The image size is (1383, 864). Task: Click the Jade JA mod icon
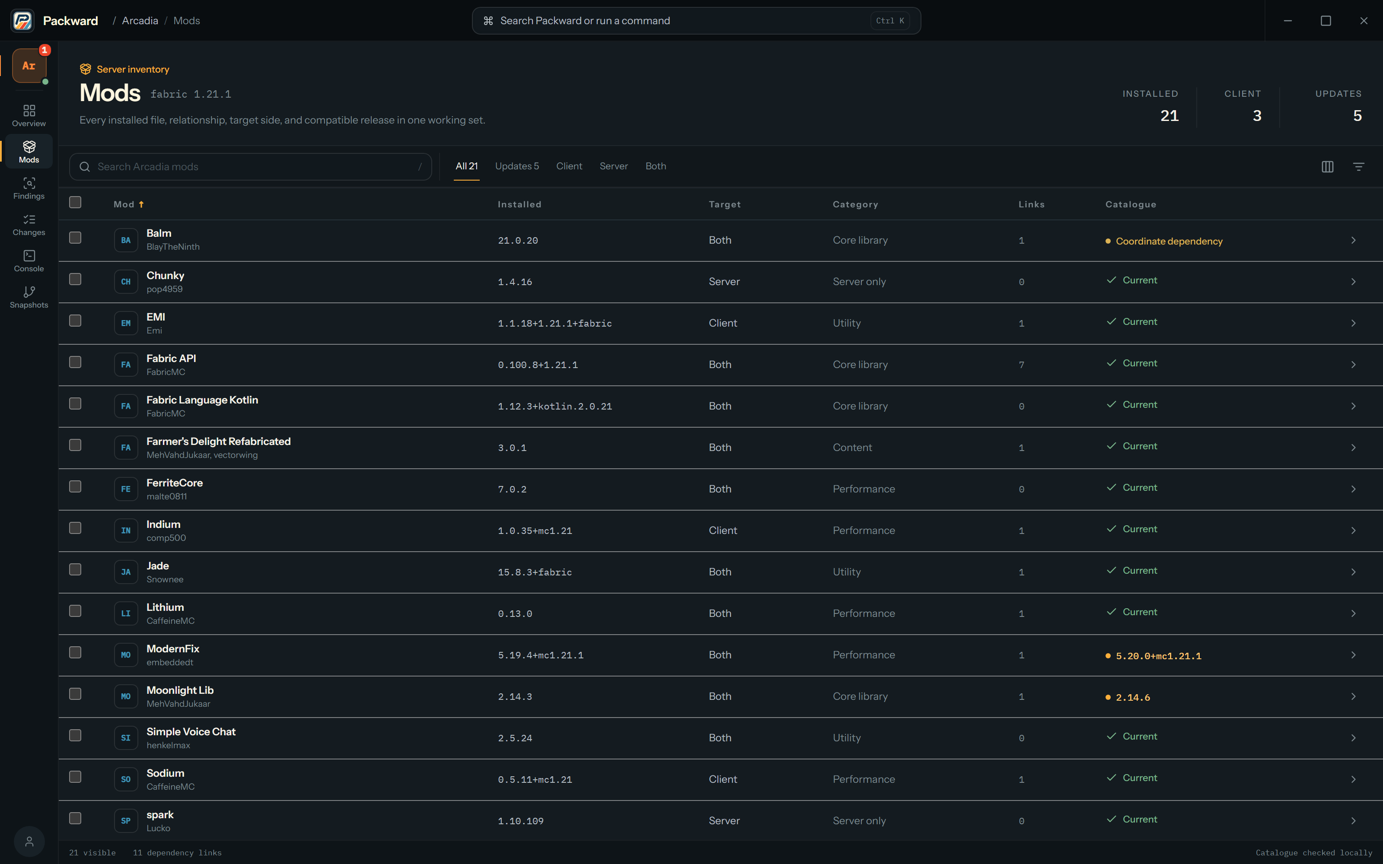[126, 572]
